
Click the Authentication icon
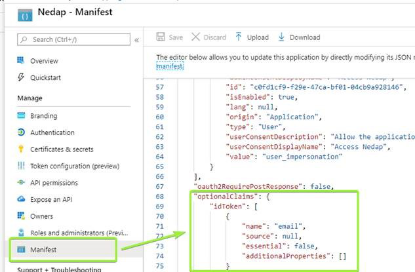click(x=21, y=132)
